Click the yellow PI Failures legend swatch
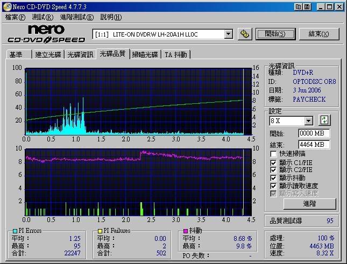The height and width of the screenshot is (264, 347). (100, 231)
